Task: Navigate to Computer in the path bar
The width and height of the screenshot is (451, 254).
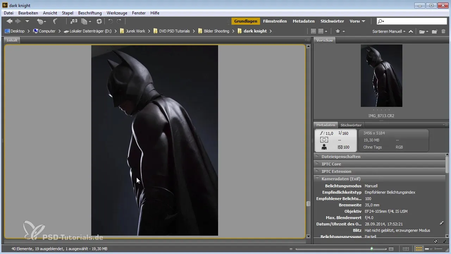Action: (44, 31)
